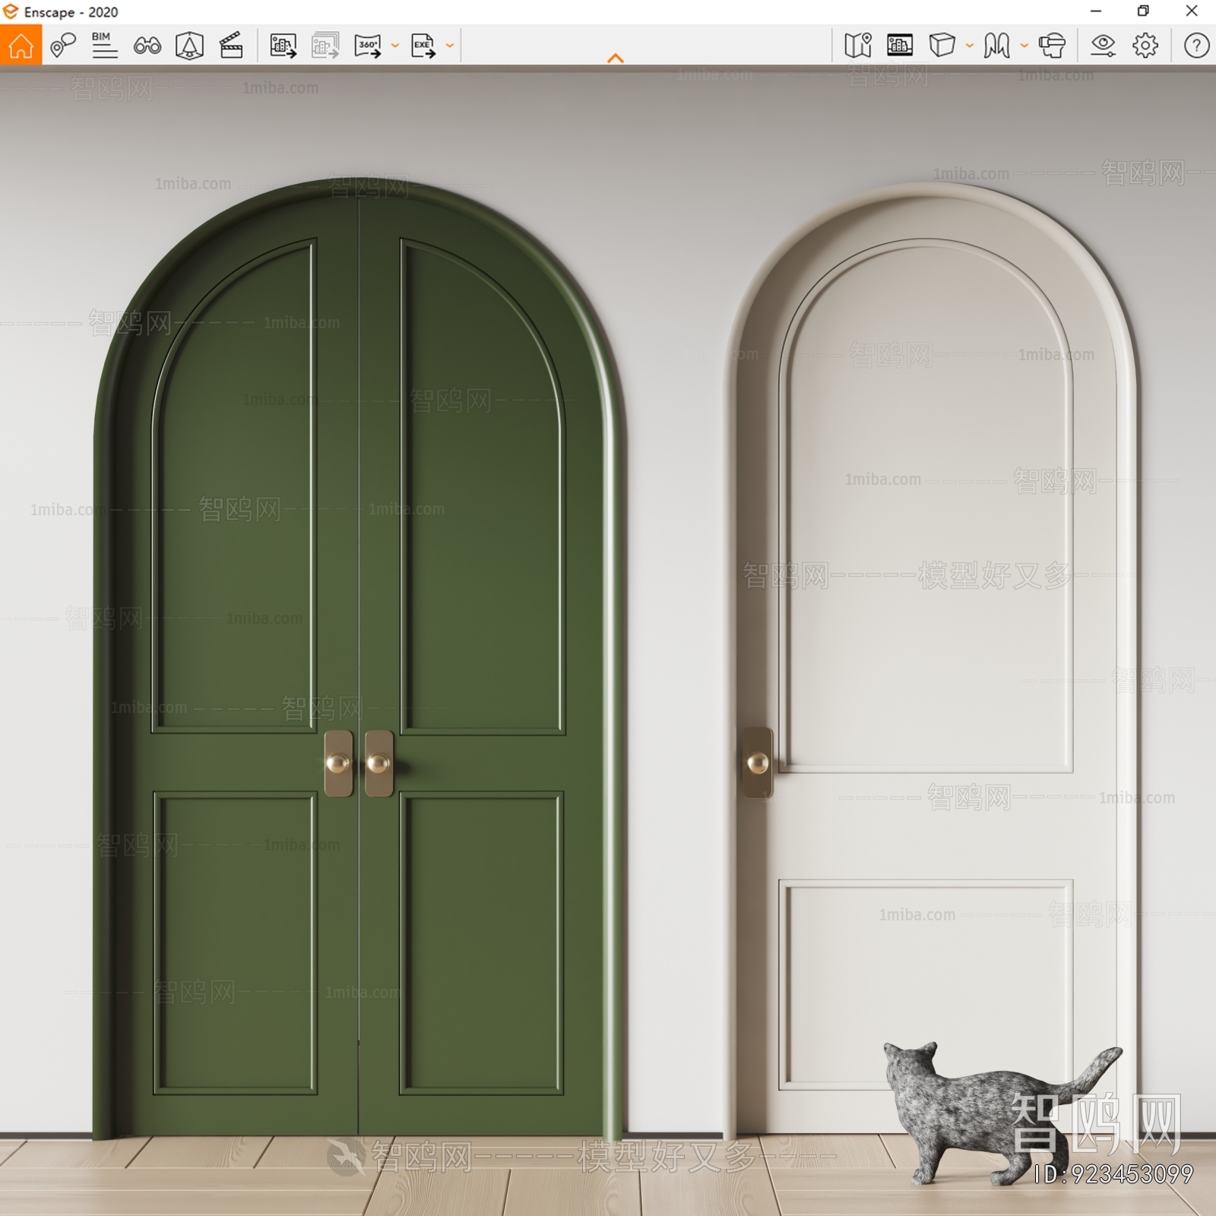This screenshot has height=1216, width=1216.
Task: Open the video editor clapperboard
Action: 231,46
